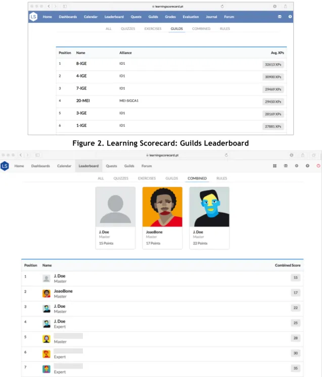Open the 8-IGE guild link
This screenshot has width=322, height=377.
pos(81,64)
